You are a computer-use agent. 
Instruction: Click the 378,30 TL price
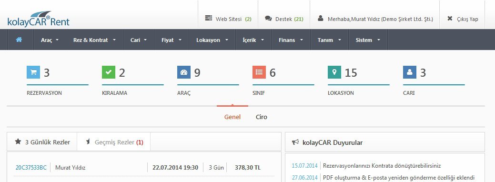[248, 167]
